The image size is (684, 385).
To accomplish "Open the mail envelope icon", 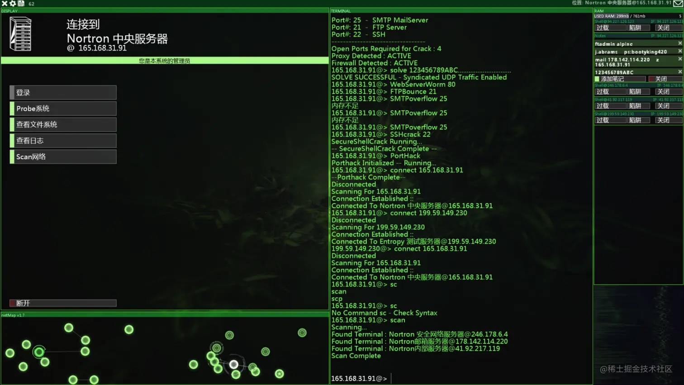I will pyautogui.click(x=678, y=3).
